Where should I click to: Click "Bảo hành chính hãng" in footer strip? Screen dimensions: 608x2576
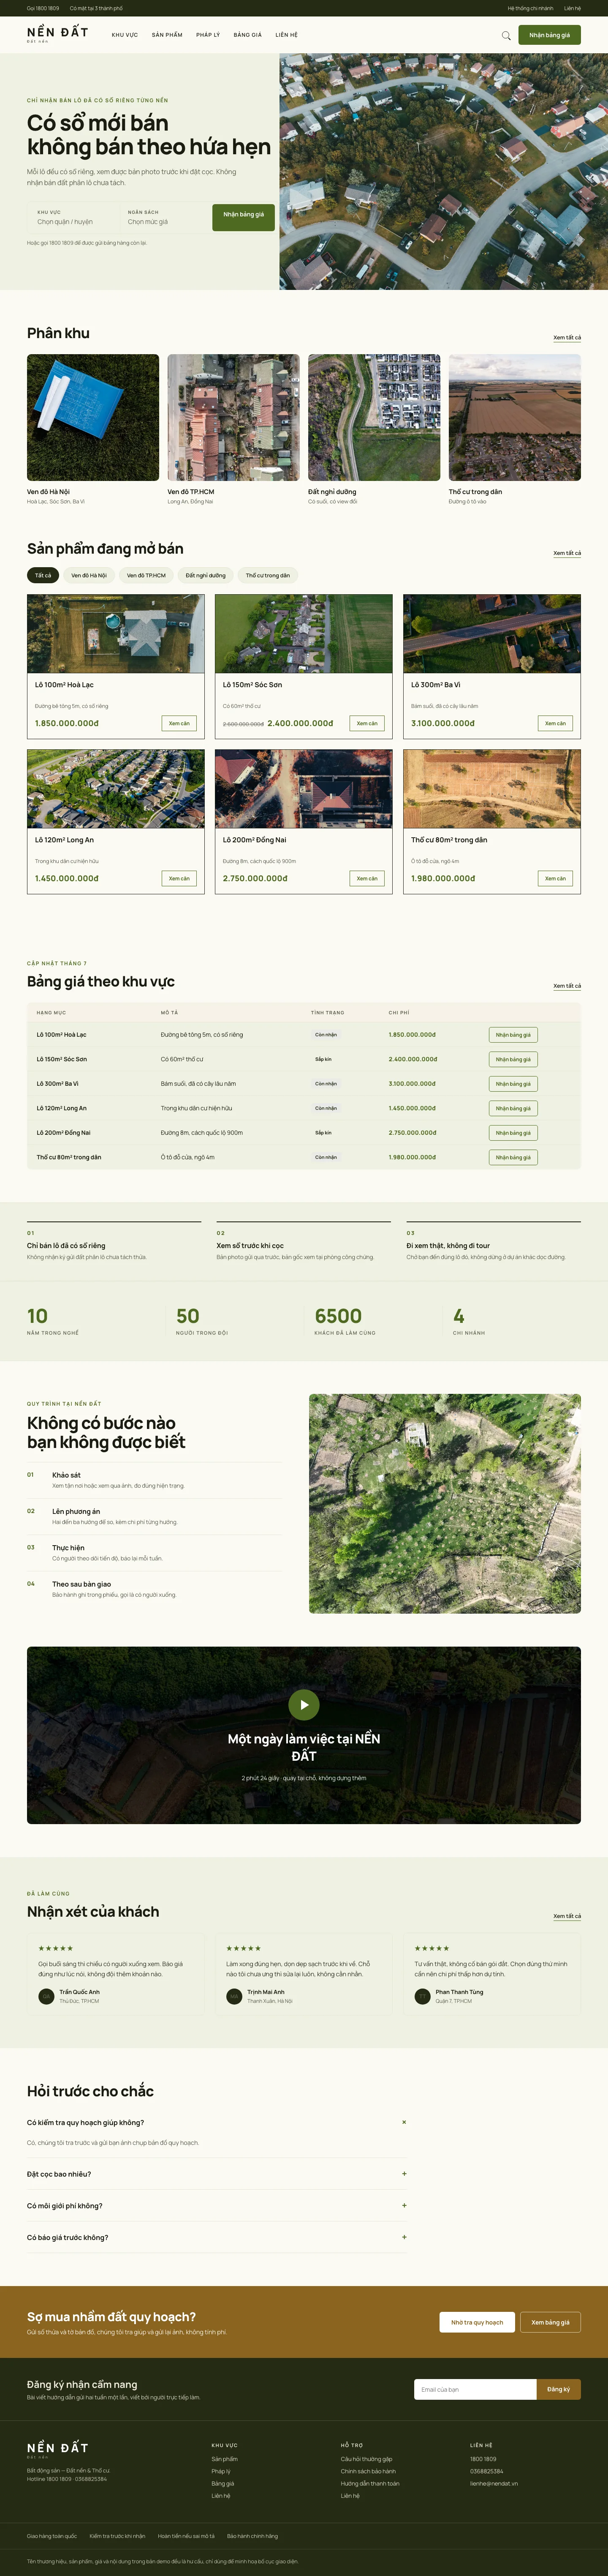[252, 2536]
